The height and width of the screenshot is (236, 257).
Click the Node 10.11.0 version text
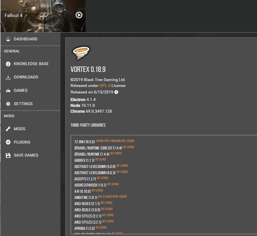coord(83,105)
